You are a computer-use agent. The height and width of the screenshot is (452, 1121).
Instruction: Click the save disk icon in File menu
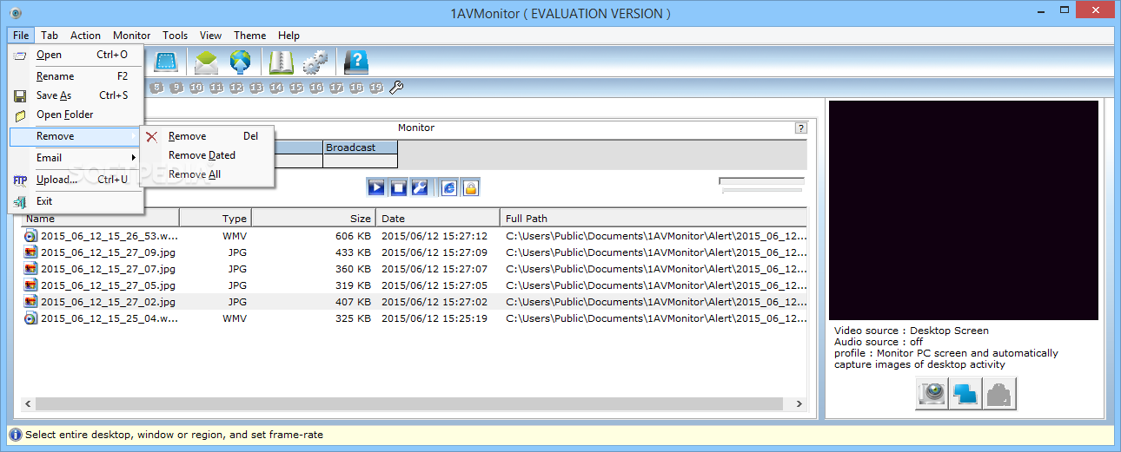point(20,96)
